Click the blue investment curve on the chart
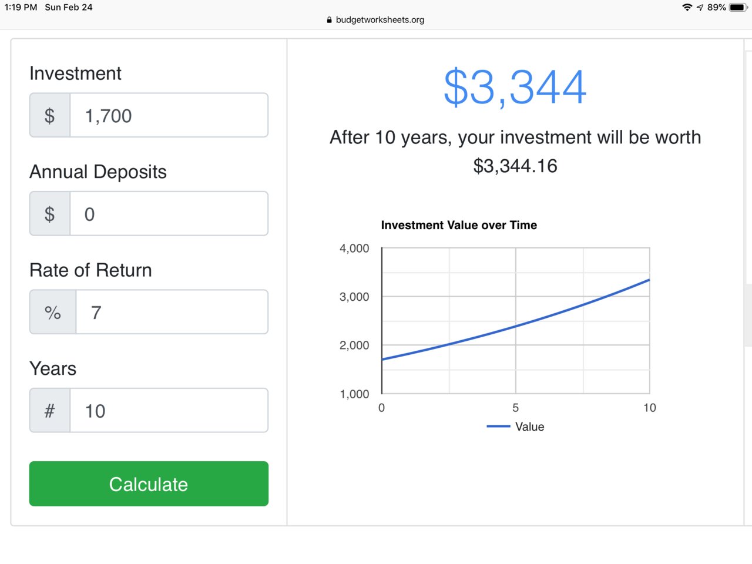The width and height of the screenshot is (752, 564). [516, 326]
